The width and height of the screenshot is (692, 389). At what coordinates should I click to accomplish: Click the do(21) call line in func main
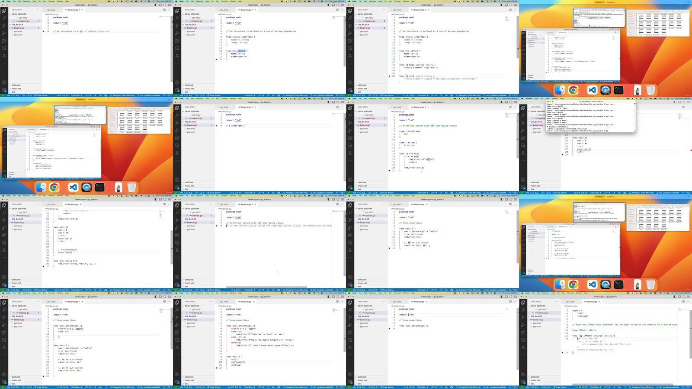(x=235, y=359)
